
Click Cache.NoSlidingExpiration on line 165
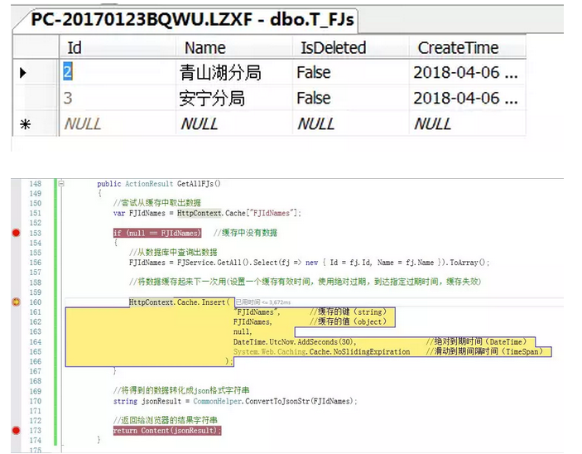pos(359,351)
